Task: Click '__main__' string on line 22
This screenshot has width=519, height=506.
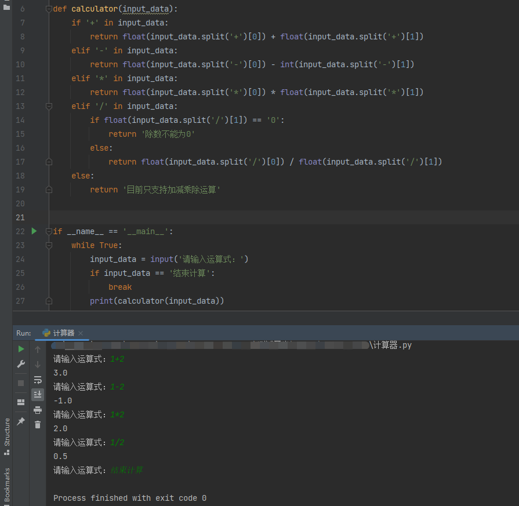Action: coord(146,231)
